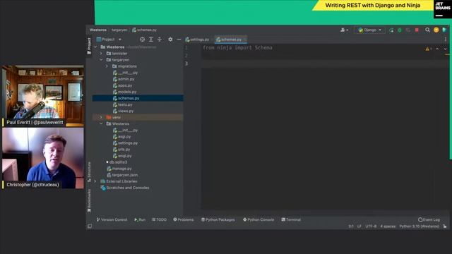Collapse the inner Westeros package folder

pos(101,124)
